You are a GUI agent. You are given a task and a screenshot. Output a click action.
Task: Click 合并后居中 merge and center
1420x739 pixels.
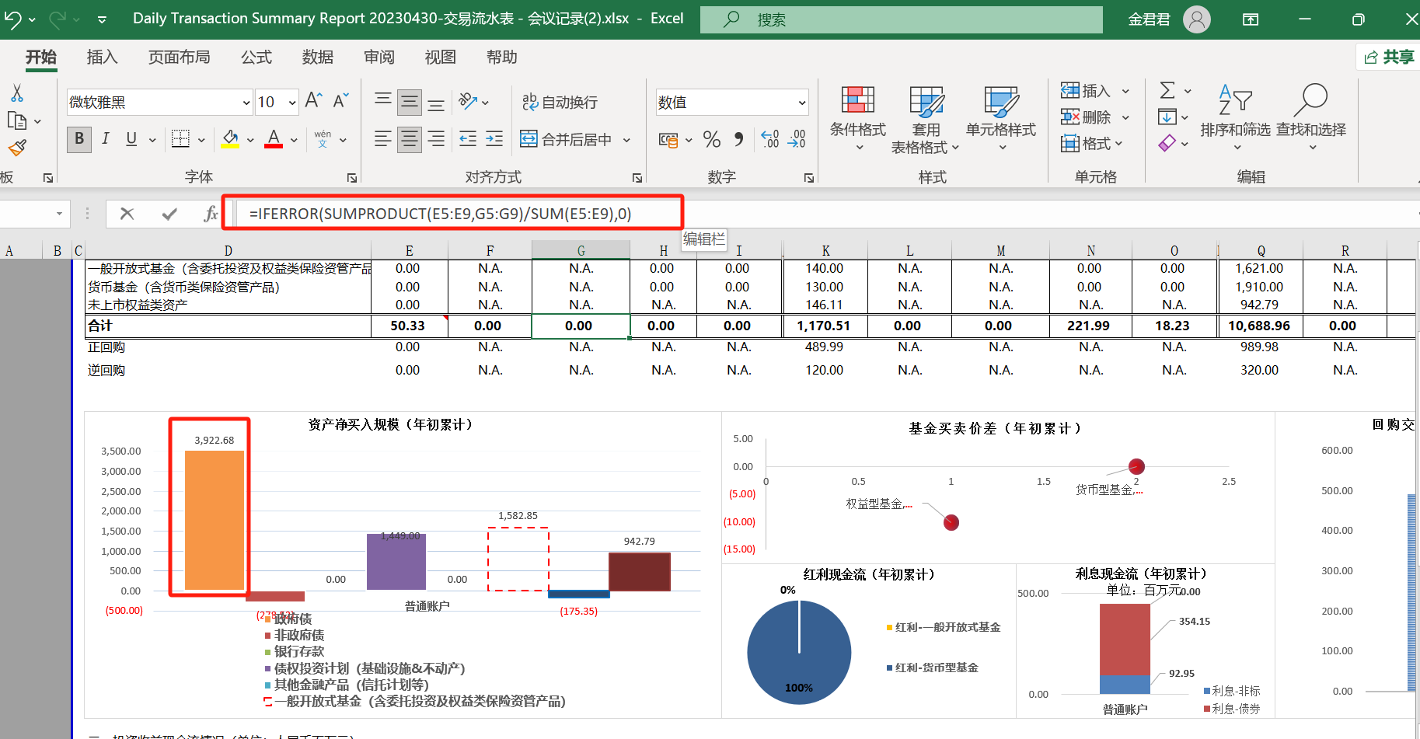[567, 139]
